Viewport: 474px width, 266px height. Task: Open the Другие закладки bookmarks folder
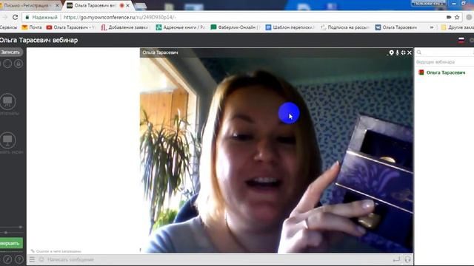(x=458, y=27)
